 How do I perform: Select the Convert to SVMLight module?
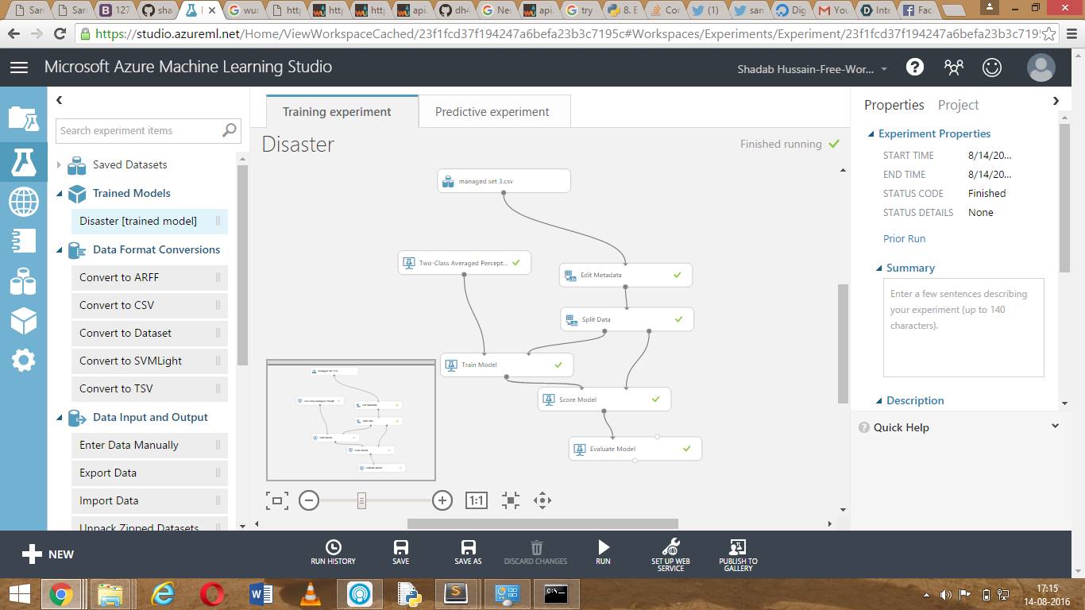point(149,361)
